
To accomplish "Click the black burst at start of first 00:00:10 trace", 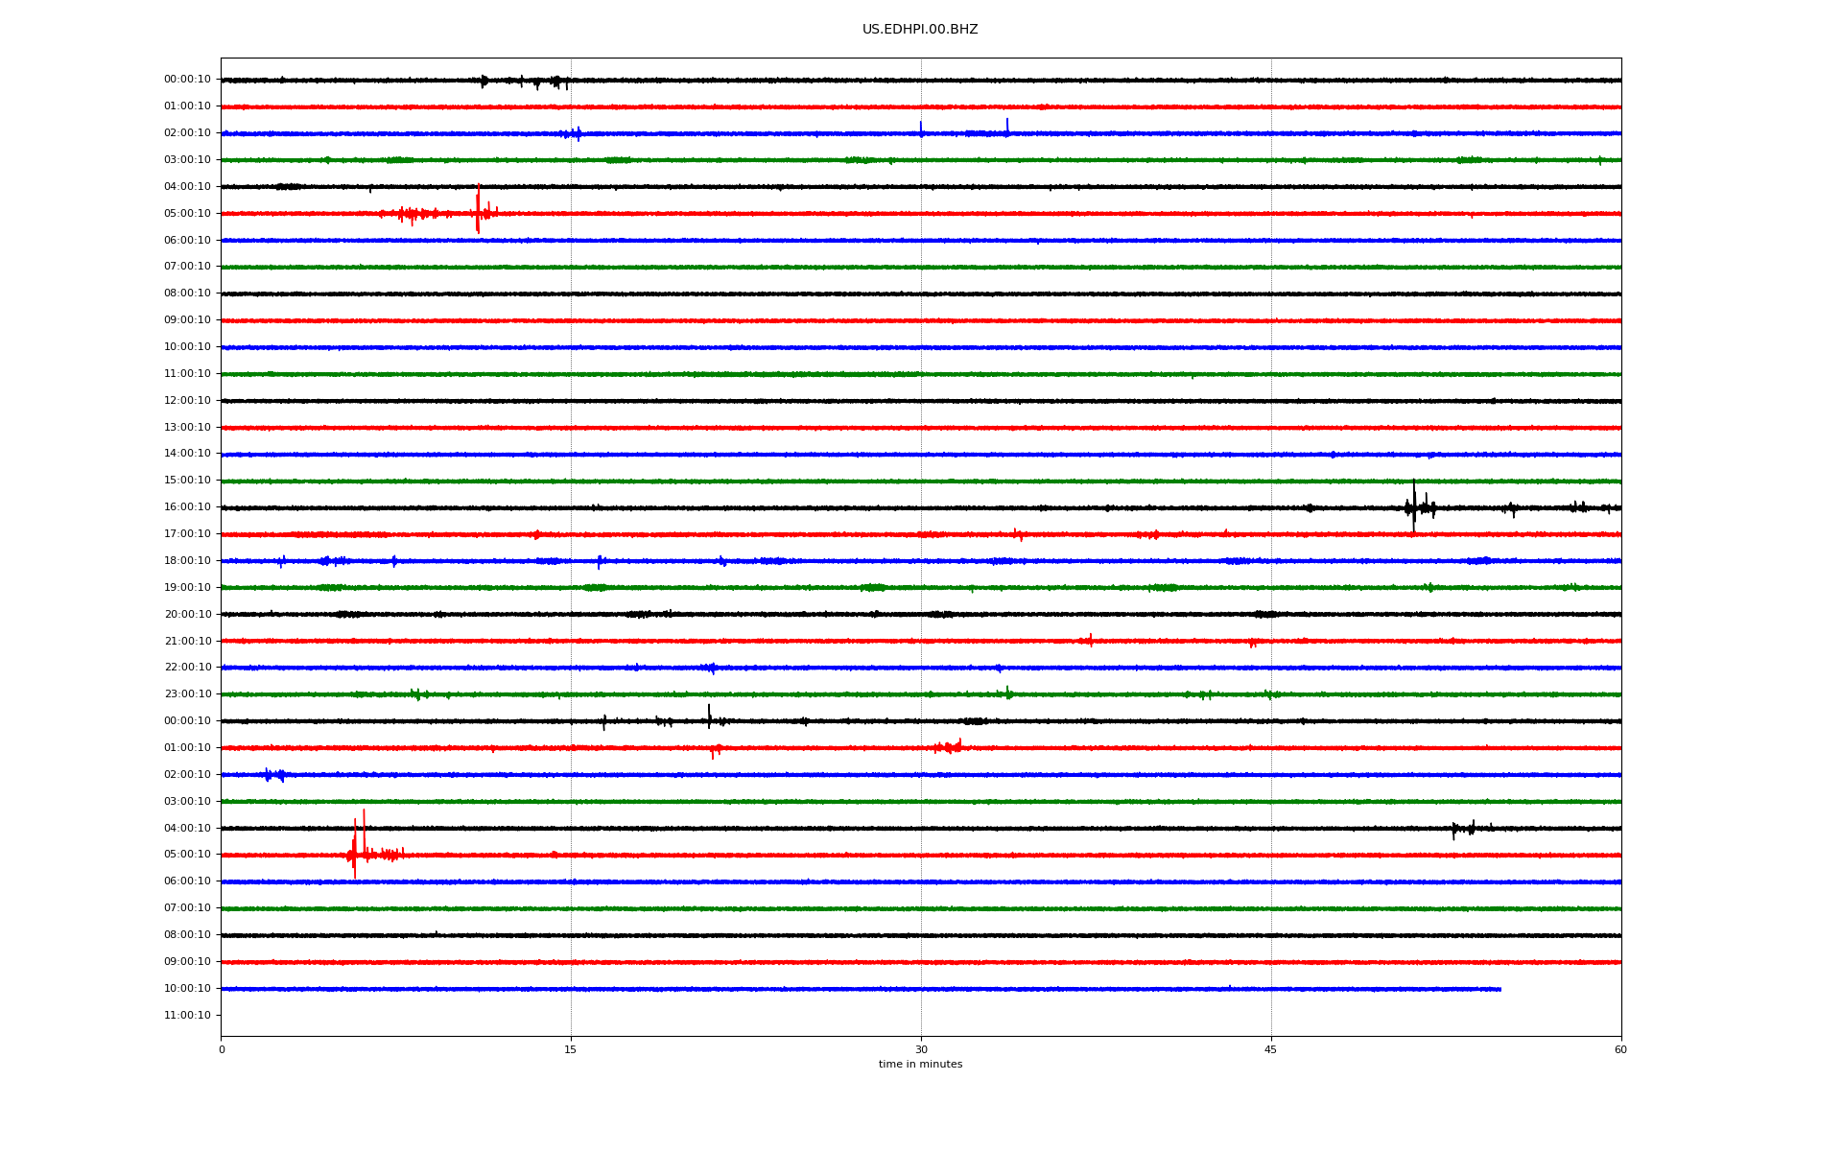I will point(484,81).
